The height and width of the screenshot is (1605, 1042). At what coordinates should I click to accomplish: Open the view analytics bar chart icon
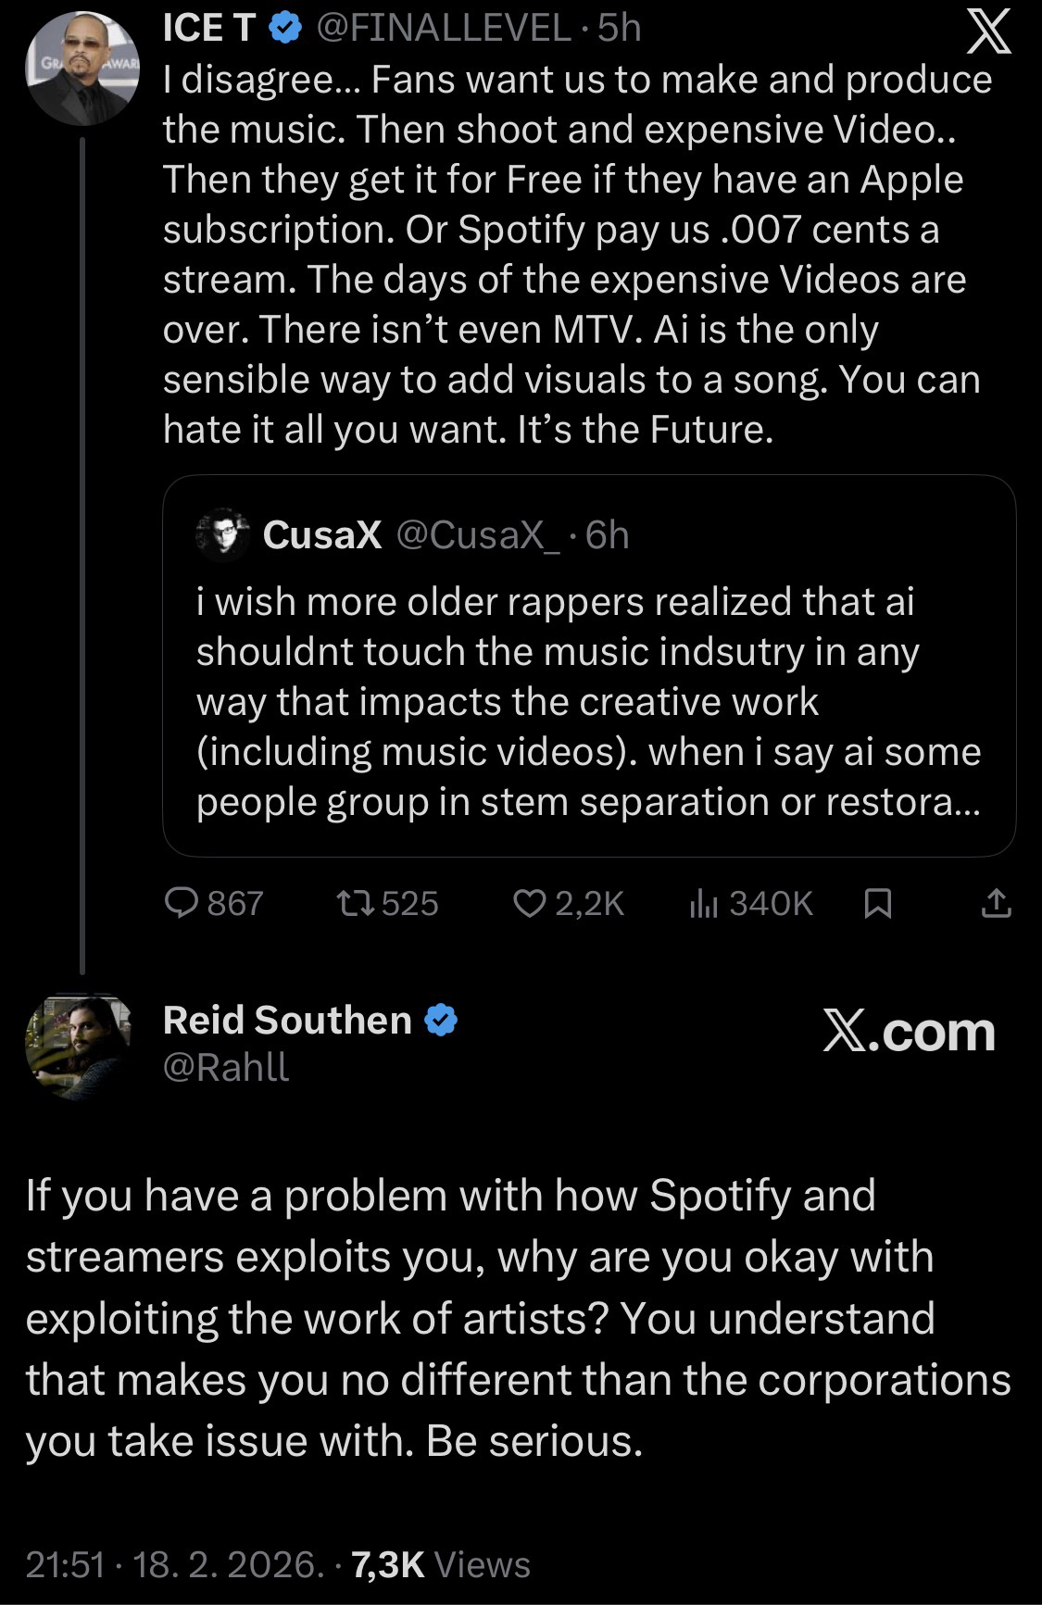[703, 903]
